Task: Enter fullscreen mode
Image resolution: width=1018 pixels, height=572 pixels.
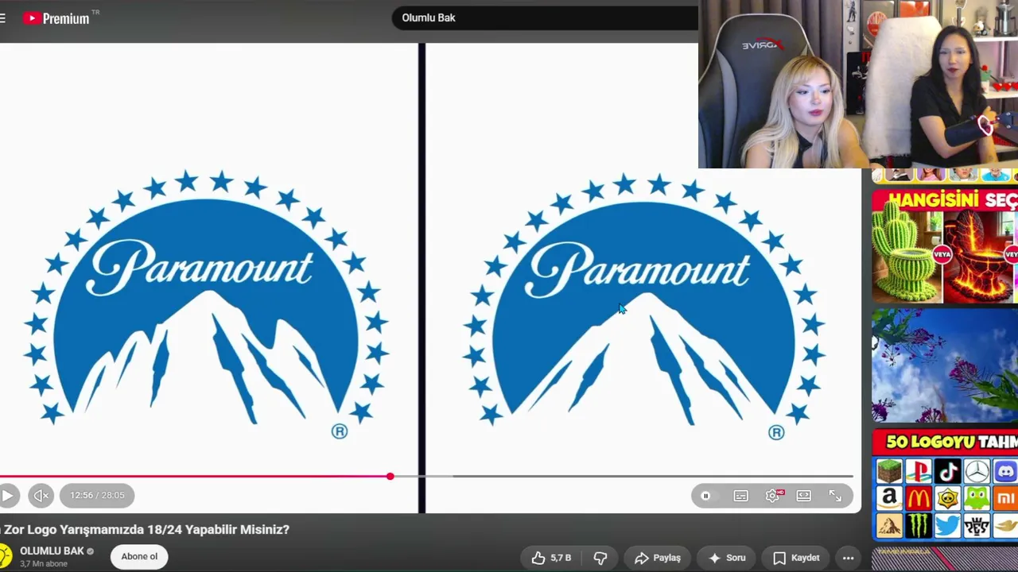Action: [x=835, y=496]
